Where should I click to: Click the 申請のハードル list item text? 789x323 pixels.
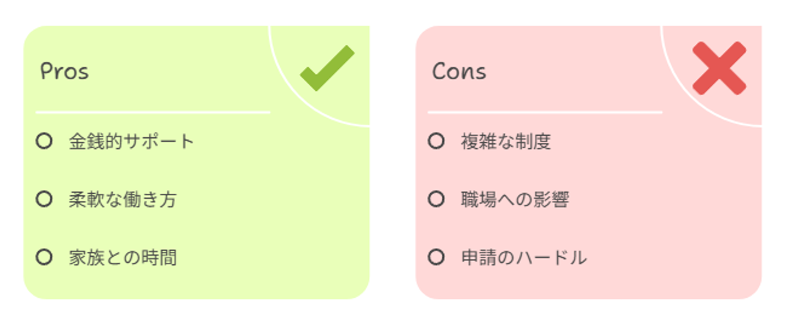tap(524, 258)
